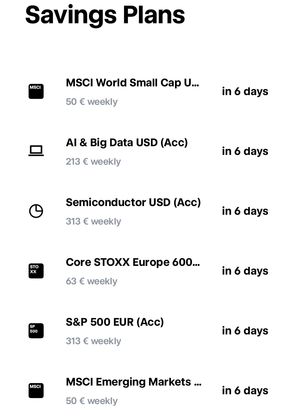The width and height of the screenshot is (294, 416).
Task: Select the 213 € weekly amount text
Action: (93, 162)
